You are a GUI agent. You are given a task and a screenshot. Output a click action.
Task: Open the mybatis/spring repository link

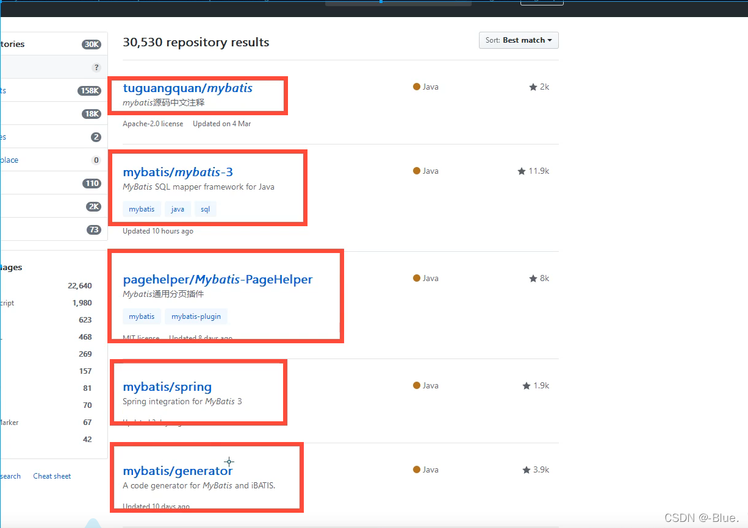pos(167,387)
